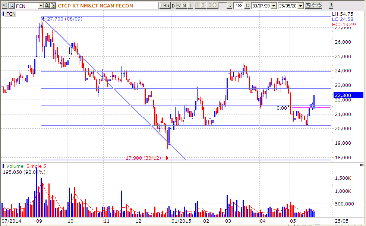Screen dimensions: 366x226
Task: Click the CTCP KT NM&CT NGAM FECON name field
Action: click(x=108, y=6)
